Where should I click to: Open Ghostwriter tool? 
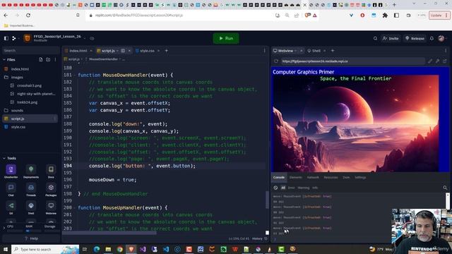(11, 171)
